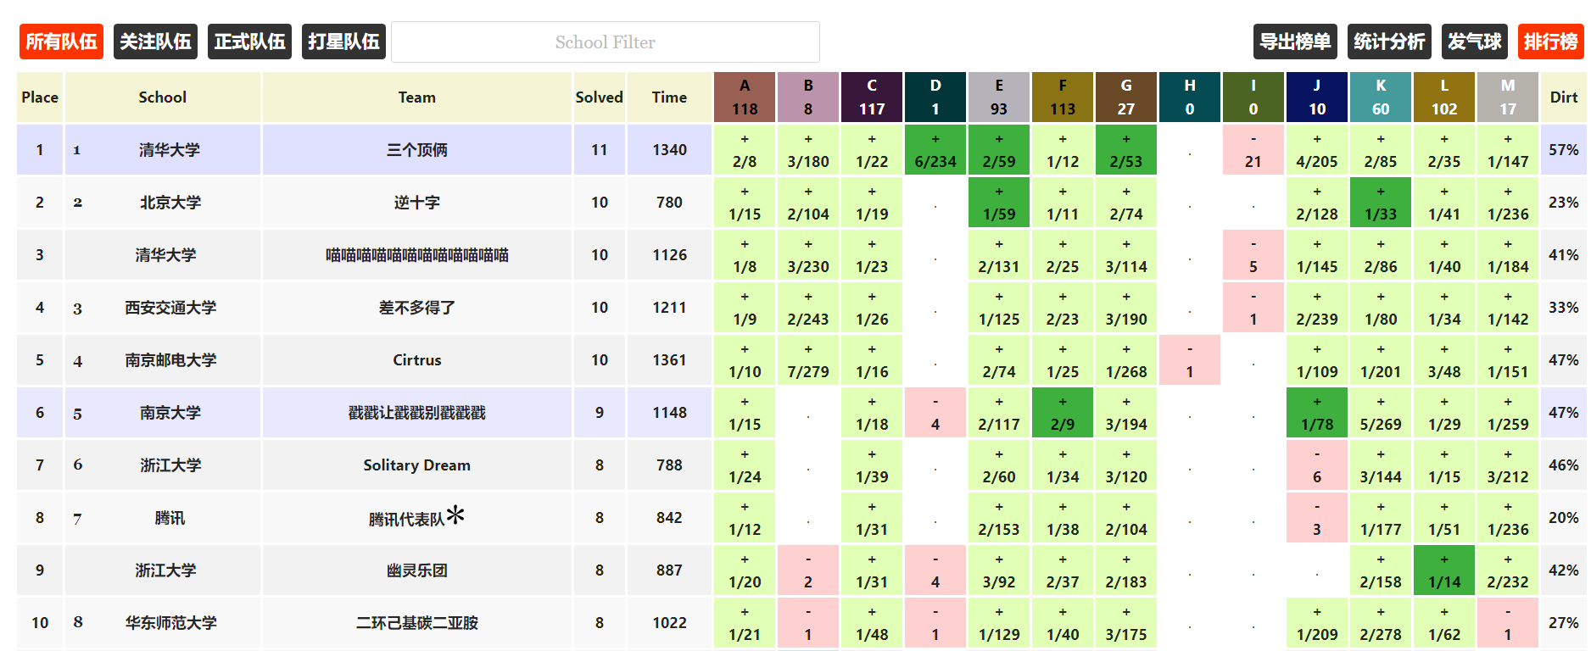Click problem A column header swatch
1591x651 pixels.
click(744, 97)
